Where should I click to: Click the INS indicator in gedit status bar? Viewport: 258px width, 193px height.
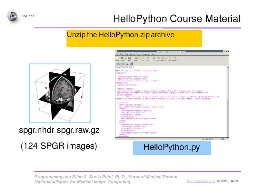click(x=223, y=139)
